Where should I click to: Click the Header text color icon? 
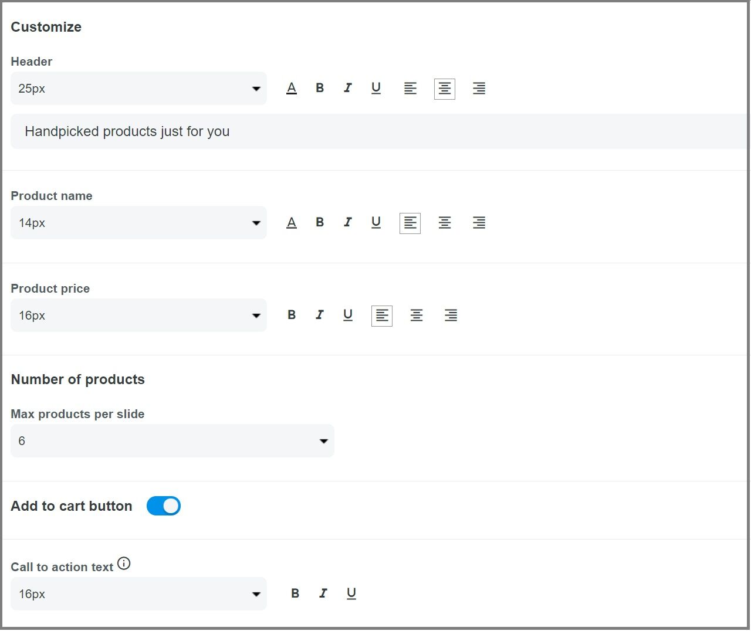(292, 89)
